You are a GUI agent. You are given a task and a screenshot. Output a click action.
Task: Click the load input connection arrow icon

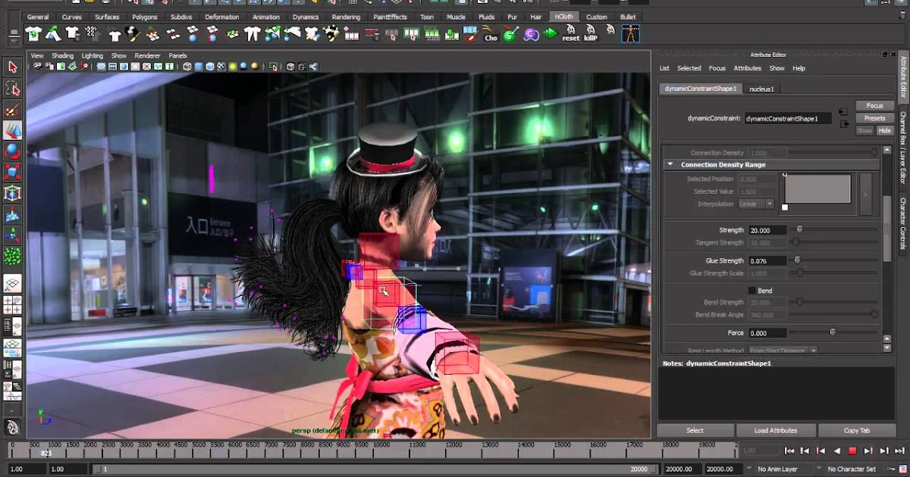843,112
